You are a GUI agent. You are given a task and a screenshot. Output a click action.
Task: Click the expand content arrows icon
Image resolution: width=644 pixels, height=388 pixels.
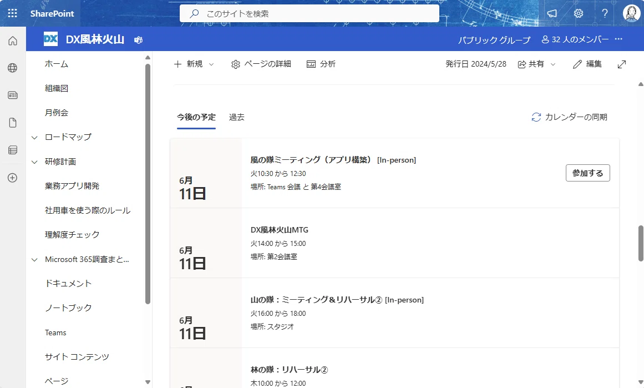click(622, 64)
